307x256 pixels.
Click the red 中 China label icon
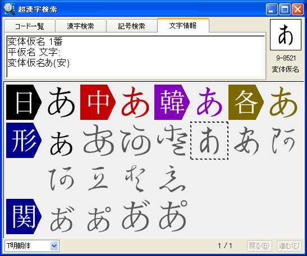coord(98,102)
